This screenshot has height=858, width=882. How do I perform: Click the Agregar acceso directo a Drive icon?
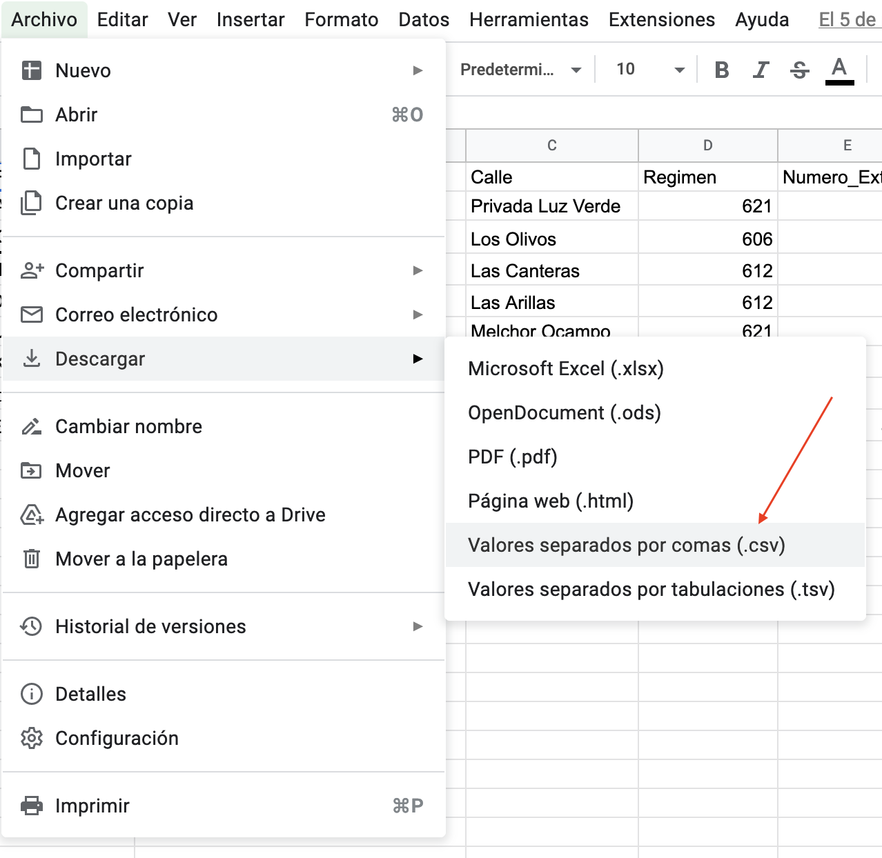(32, 515)
